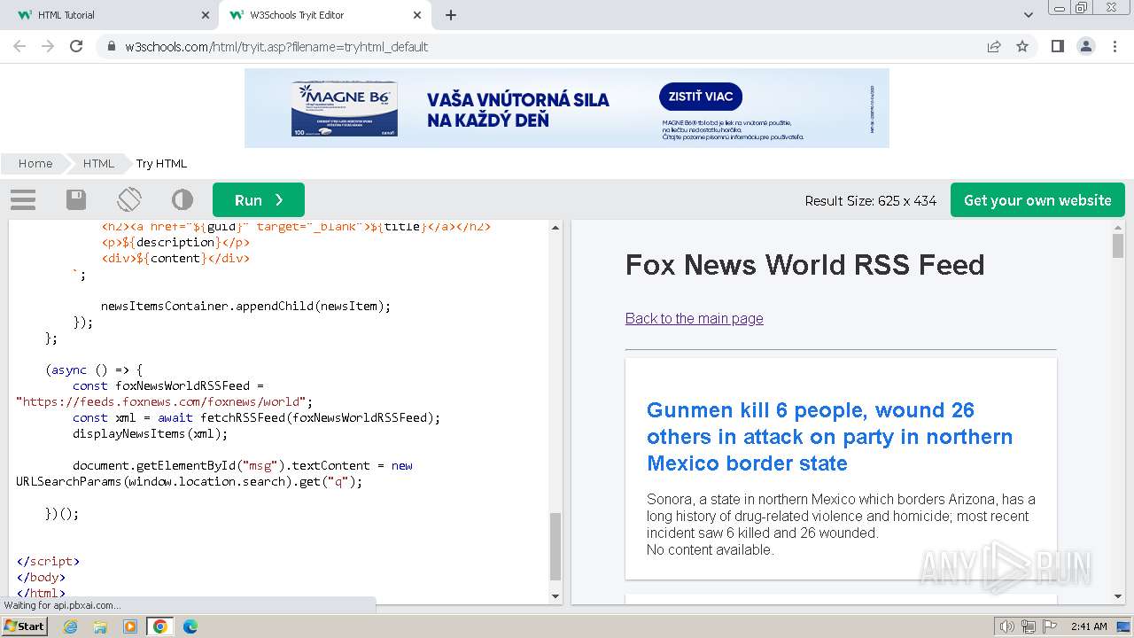Open the Chrome three-dot menu

tap(1115, 46)
